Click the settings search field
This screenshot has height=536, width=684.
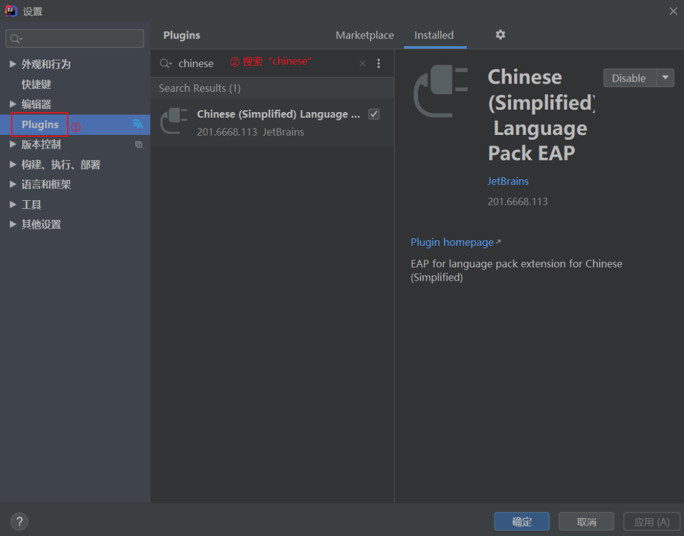click(x=75, y=39)
